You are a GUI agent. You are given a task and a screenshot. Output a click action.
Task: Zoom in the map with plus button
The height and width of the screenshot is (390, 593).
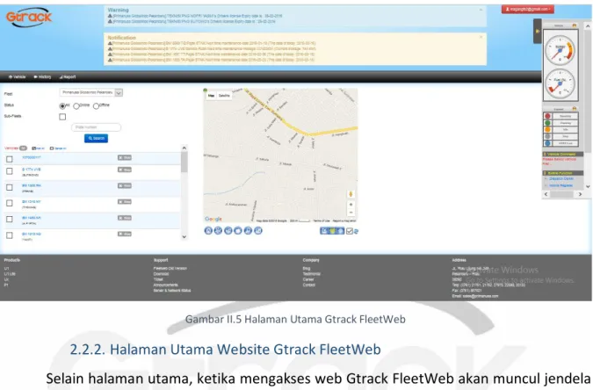pyautogui.click(x=351, y=205)
